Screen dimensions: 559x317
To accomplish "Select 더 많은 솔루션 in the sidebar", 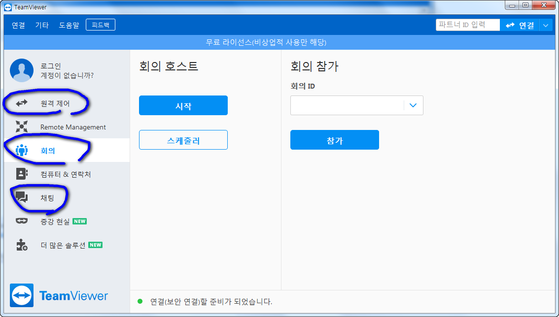I will [x=67, y=245].
